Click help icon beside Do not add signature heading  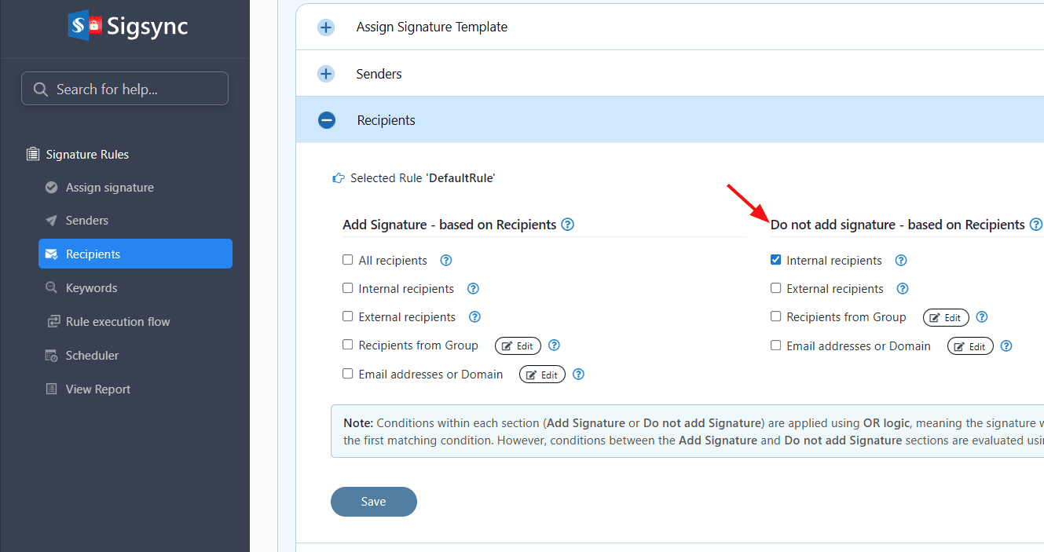click(x=1036, y=225)
